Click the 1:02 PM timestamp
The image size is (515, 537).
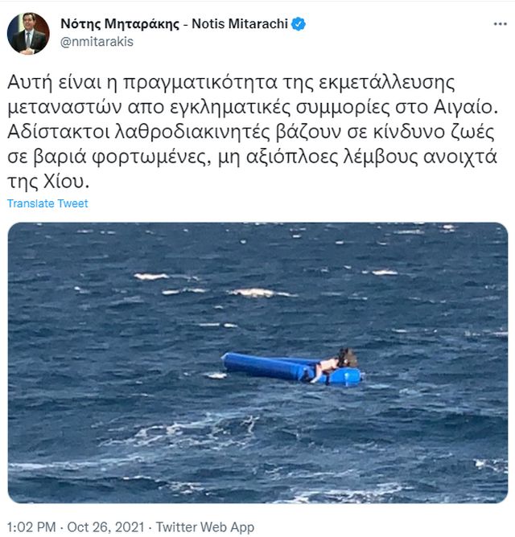(31, 527)
